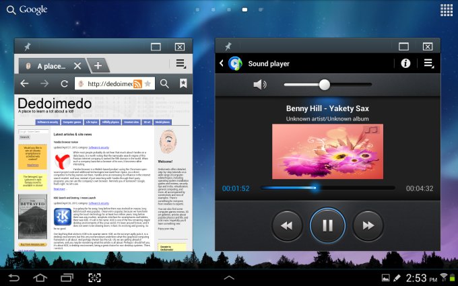
Task: Pin the Sound player window
Action: (x=228, y=46)
